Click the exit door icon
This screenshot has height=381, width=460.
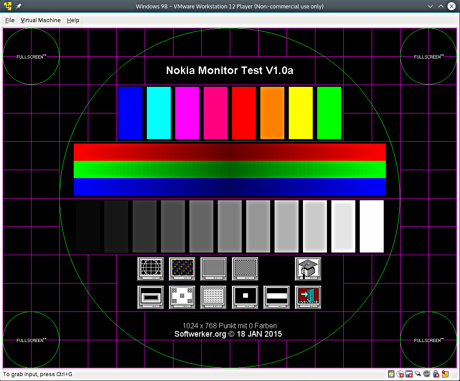[308, 297]
